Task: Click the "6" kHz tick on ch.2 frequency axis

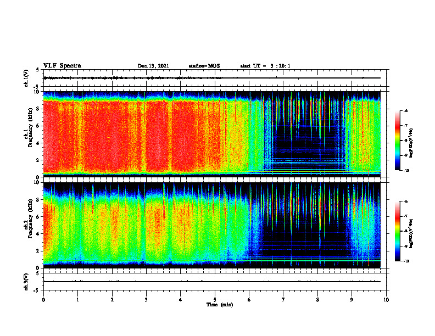Action: 38,217
